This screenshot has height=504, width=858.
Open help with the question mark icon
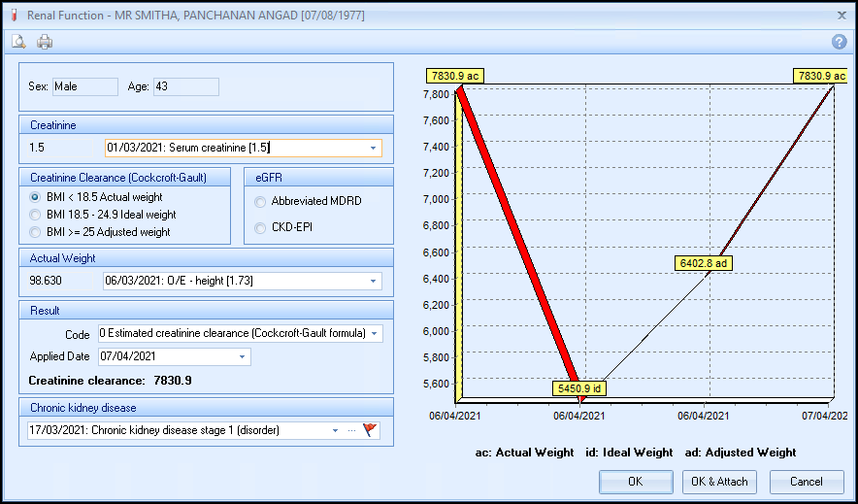coord(839,42)
